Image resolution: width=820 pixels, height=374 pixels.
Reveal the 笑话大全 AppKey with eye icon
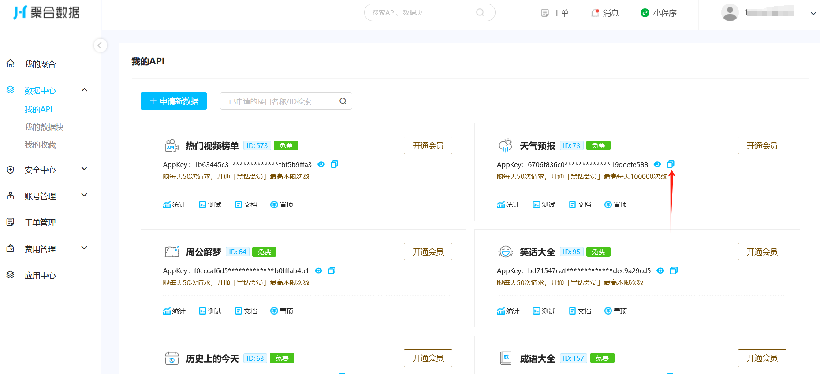click(x=660, y=270)
